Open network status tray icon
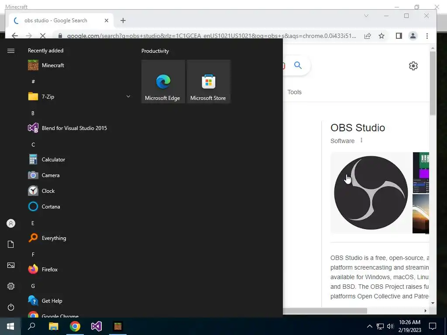Screen dimensions: 447x335 click(380, 326)
